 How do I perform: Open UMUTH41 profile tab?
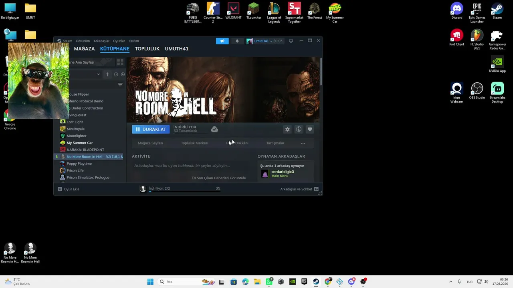point(177,49)
